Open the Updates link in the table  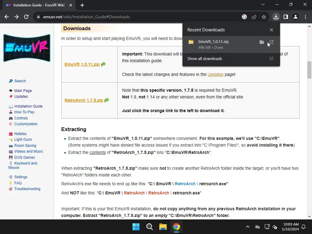[x=215, y=74]
